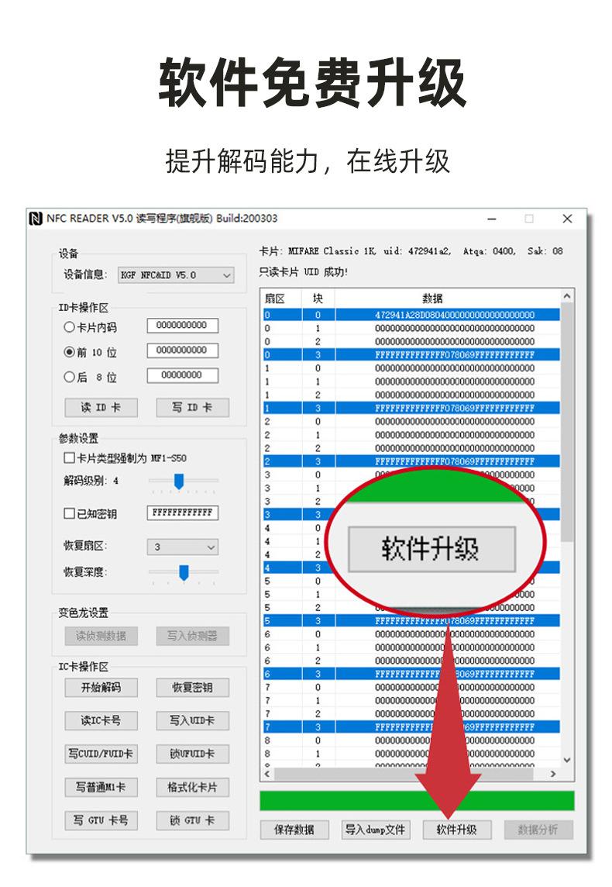Screen dimensions: 612x887
Task: Click the vertical scrollbar thumb of data table
Action: (567, 422)
